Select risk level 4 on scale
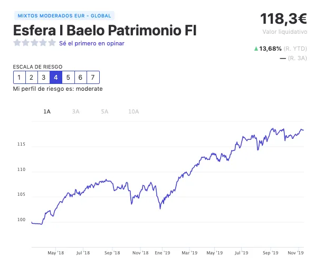This screenshot has width=324, height=266. pyautogui.click(x=56, y=78)
